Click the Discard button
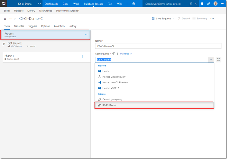 [x=184, y=19]
